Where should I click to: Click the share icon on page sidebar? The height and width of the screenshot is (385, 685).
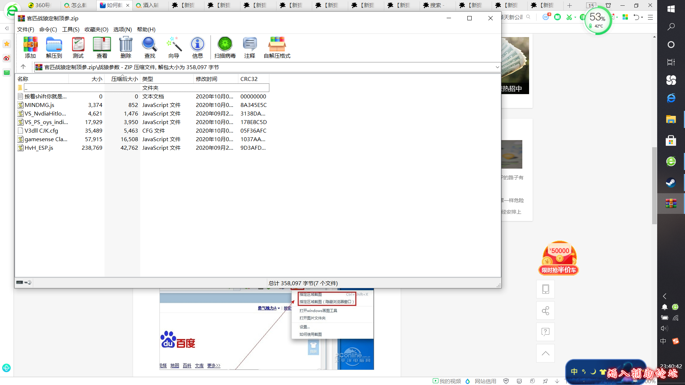546,310
